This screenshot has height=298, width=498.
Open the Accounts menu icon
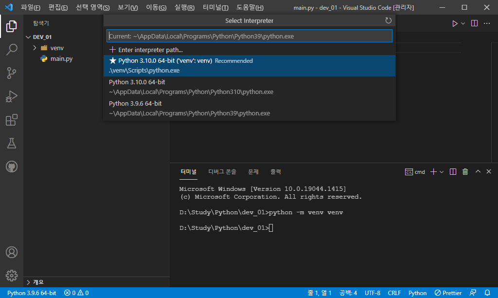pyautogui.click(x=12, y=252)
